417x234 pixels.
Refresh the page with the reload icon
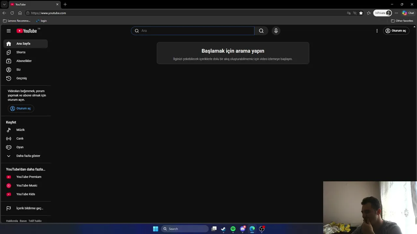(12, 13)
